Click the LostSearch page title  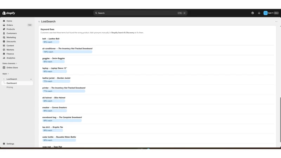[48, 21]
